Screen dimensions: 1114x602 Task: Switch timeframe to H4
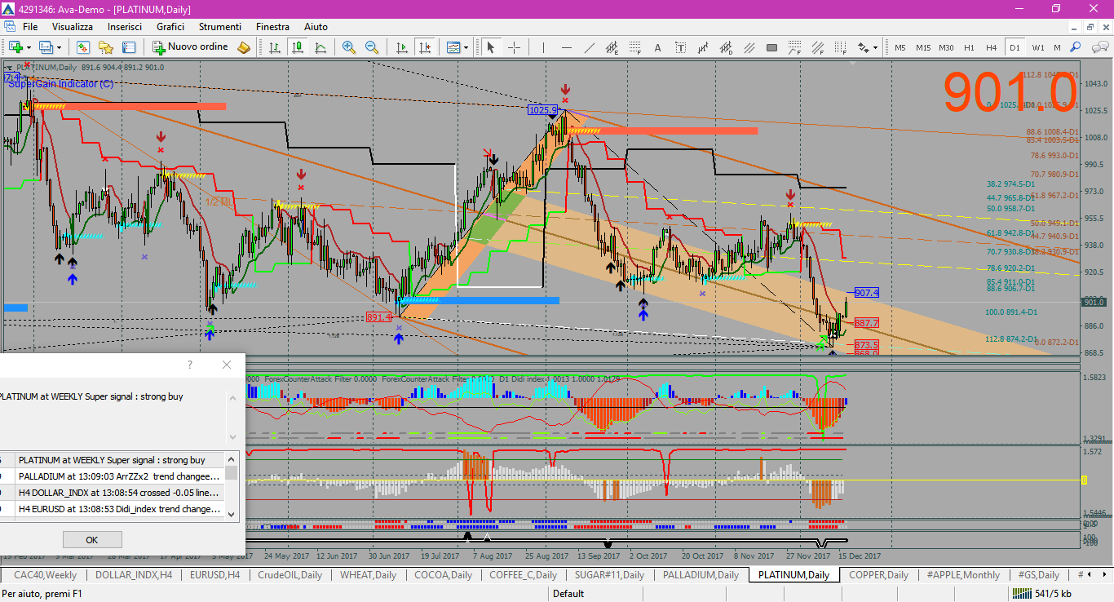pos(991,47)
